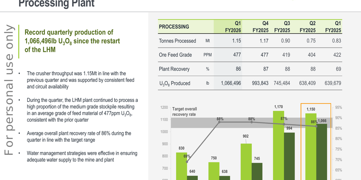Image resolution: width=361 pixels, height=180 pixels.
Task: Click the 'PROCESSING' table header cell
Action: (174, 27)
